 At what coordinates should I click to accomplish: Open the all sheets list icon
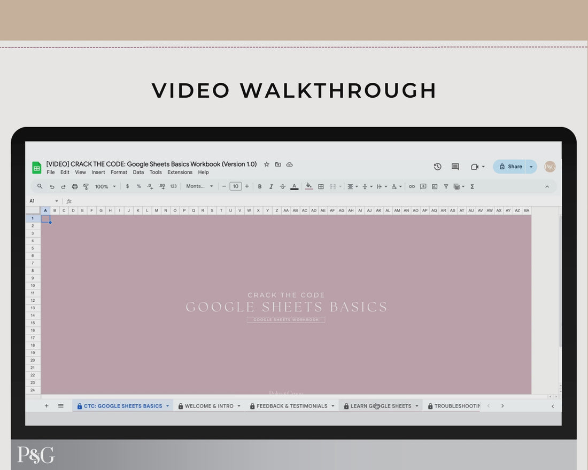click(61, 405)
